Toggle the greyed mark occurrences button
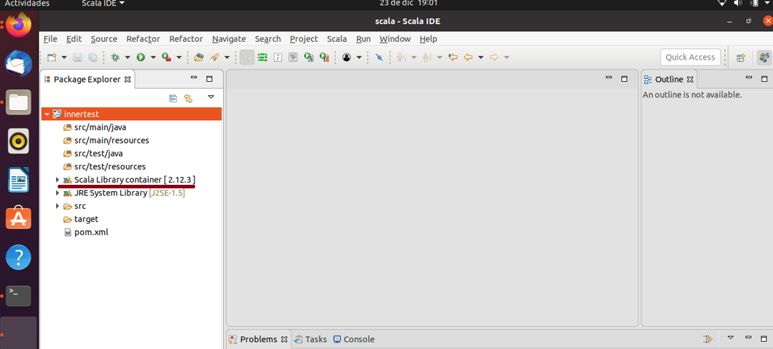 (247, 58)
